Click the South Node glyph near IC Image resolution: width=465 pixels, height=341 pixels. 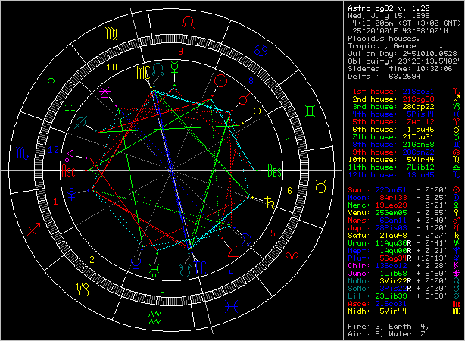pyautogui.click(x=186, y=271)
